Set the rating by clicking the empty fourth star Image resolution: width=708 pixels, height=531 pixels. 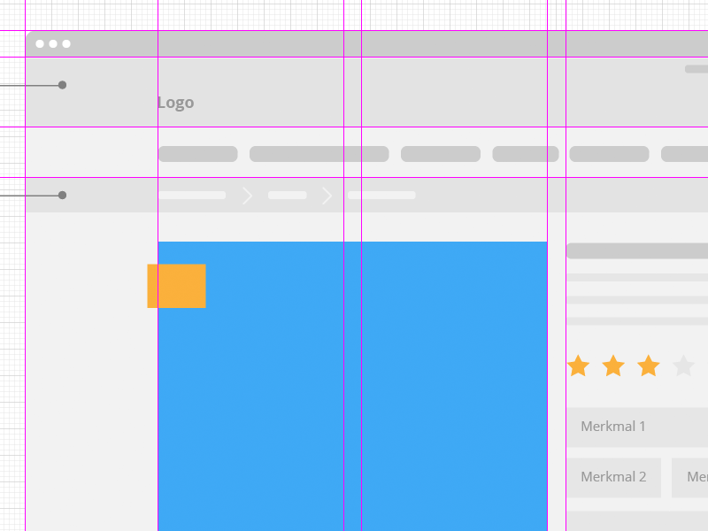(x=682, y=366)
